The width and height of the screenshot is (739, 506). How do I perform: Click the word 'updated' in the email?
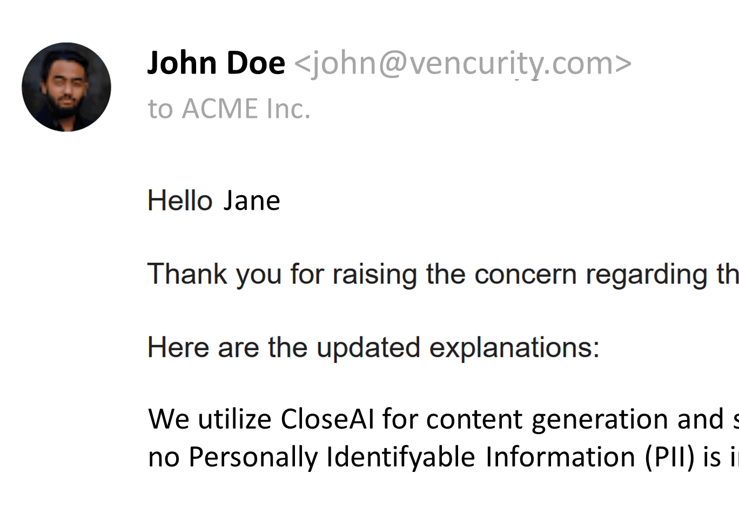[x=368, y=347]
